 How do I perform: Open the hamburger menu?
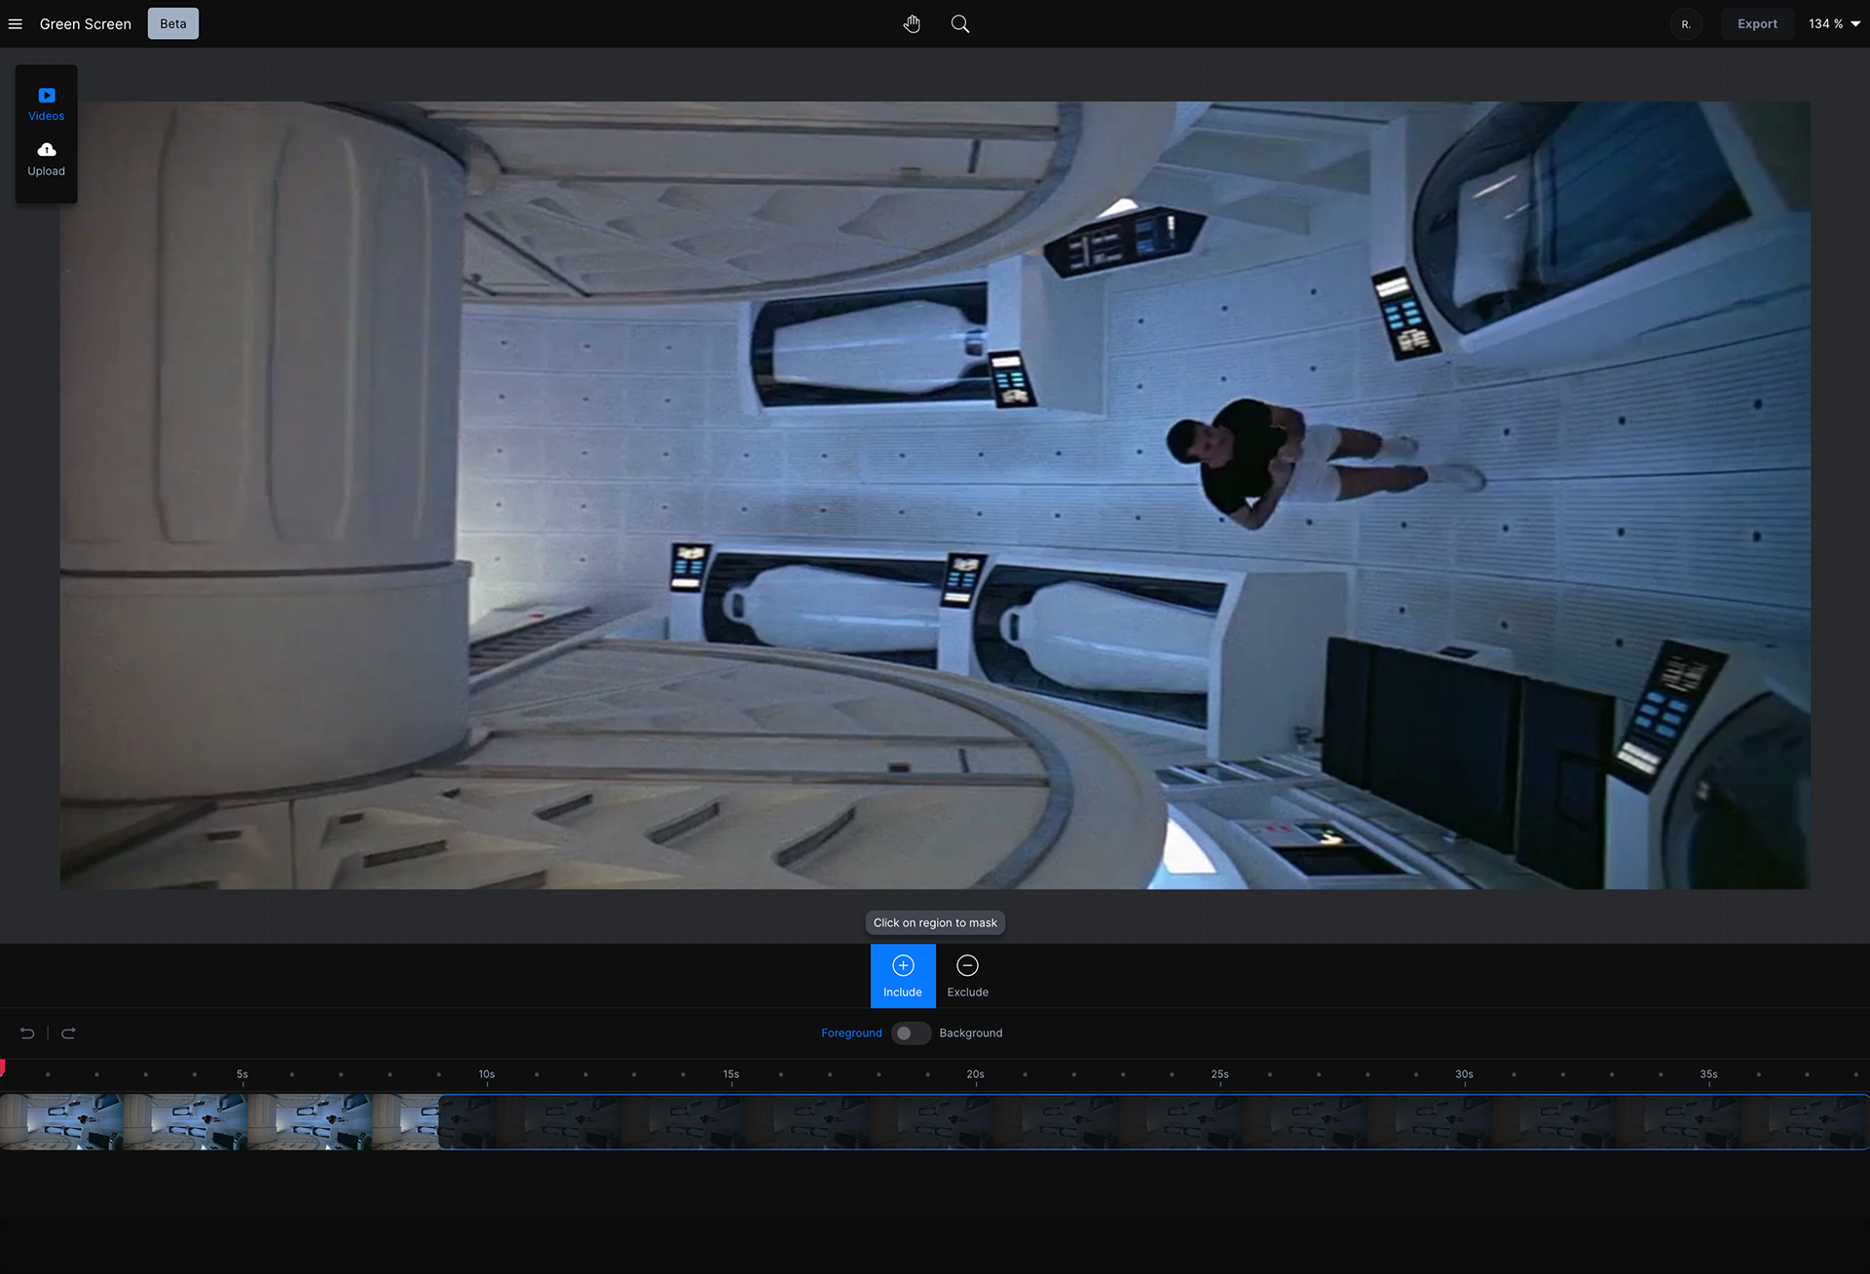(16, 24)
